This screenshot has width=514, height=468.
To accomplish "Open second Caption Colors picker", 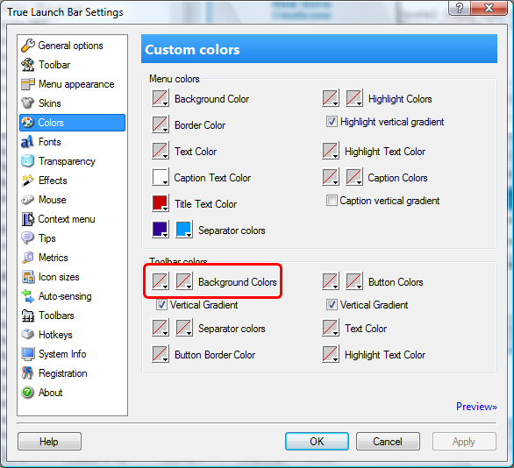I will 354,177.
